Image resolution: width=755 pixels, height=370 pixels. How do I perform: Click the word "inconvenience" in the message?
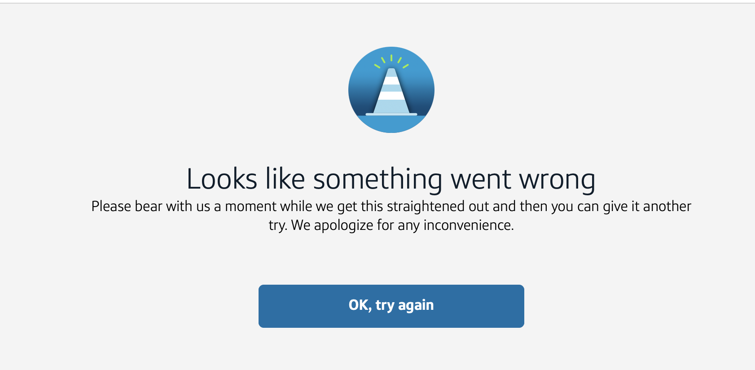coord(469,225)
